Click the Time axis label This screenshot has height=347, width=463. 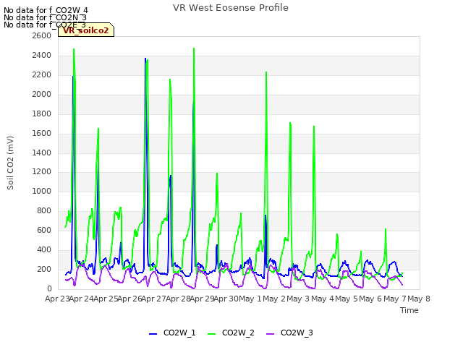[409, 310]
